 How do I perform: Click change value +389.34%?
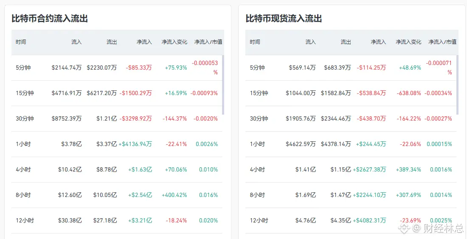408,170
